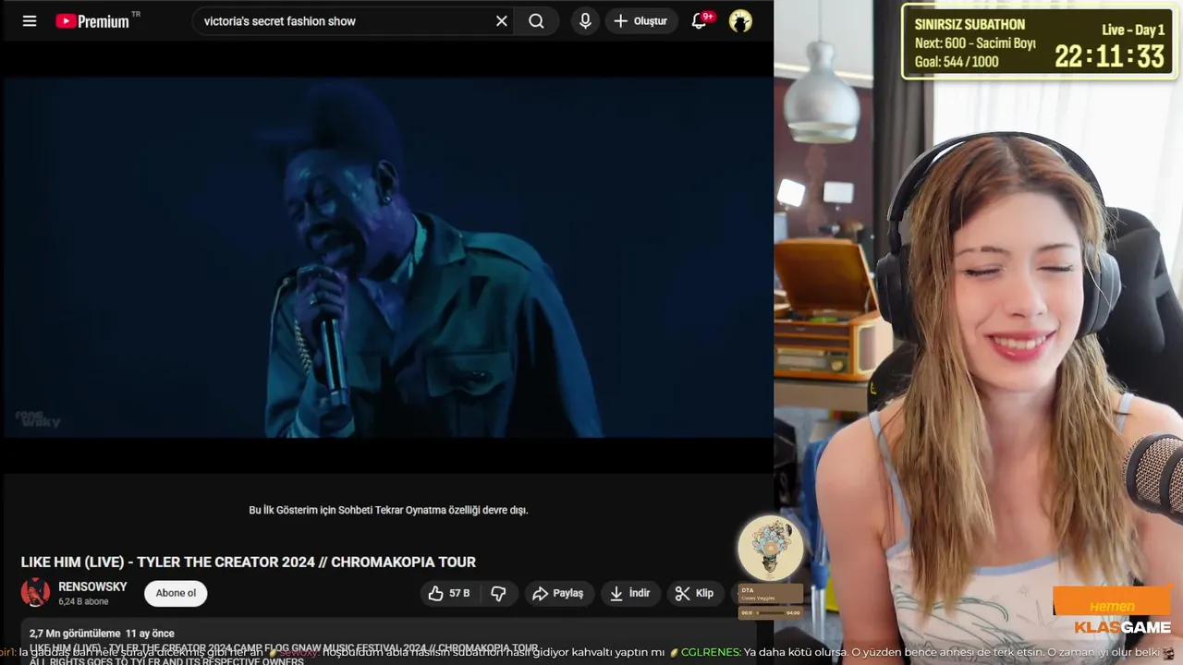Run search with magnifying glass button

(537, 21)
